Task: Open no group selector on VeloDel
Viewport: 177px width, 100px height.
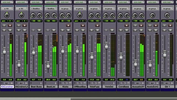Action: click(x=109, y=9)
